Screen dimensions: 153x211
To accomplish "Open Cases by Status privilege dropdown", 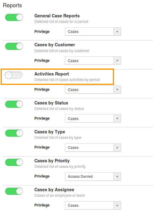I will coord(93,118).
